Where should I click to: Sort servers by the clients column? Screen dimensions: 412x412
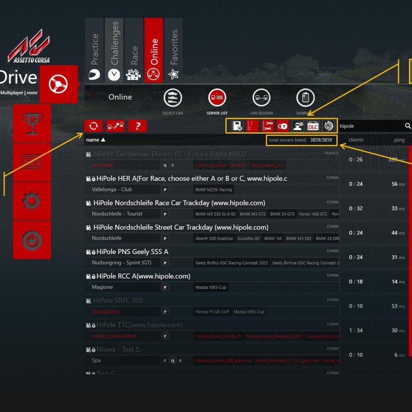click(356, 140)
